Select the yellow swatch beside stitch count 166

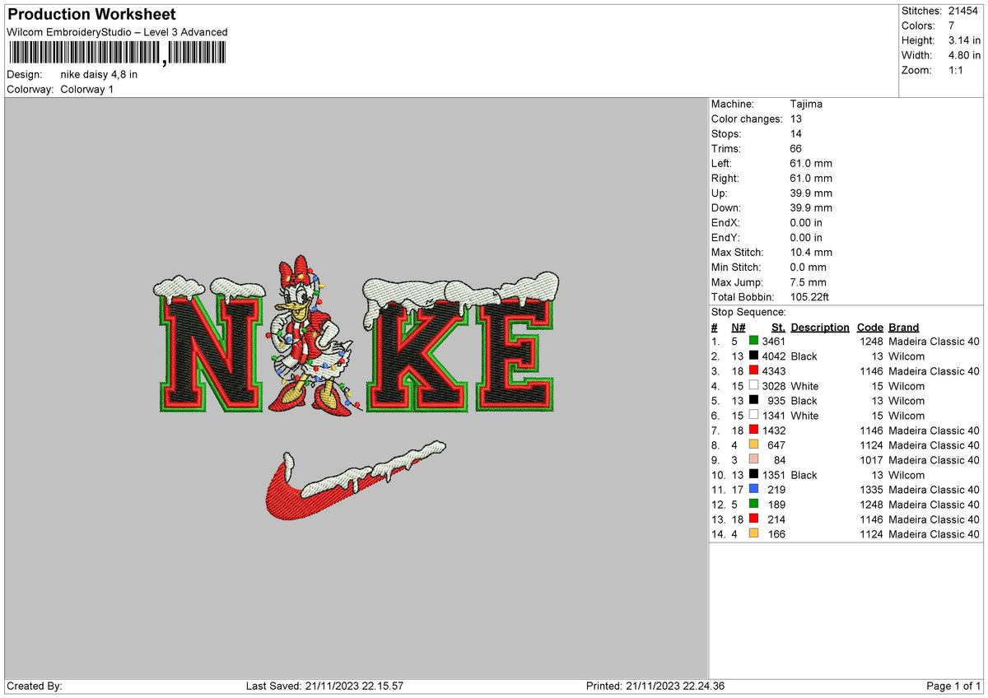tap(753, 533)
